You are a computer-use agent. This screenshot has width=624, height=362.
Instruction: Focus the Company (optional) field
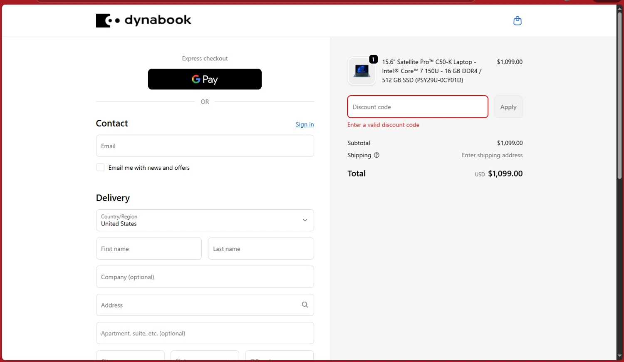[x=205, y=277]
